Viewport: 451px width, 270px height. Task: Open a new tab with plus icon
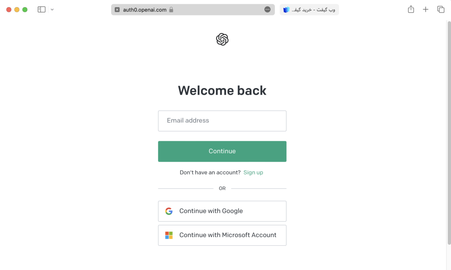click(x=425, y=9)
